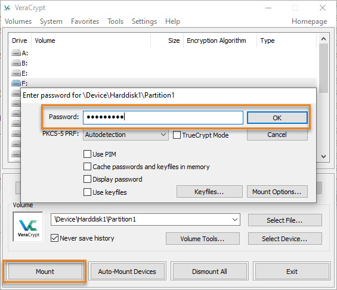Open PKCS-5 PRF Autodetection dropdown
This screenshot has height=290, width=337.
point(125,135)
